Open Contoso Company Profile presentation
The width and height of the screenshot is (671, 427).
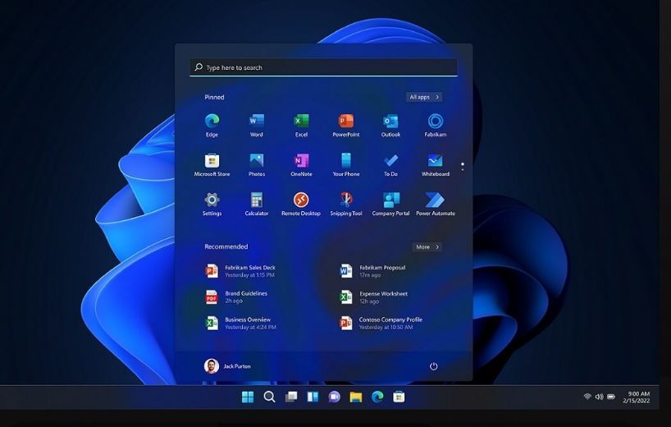coord(381,323)
